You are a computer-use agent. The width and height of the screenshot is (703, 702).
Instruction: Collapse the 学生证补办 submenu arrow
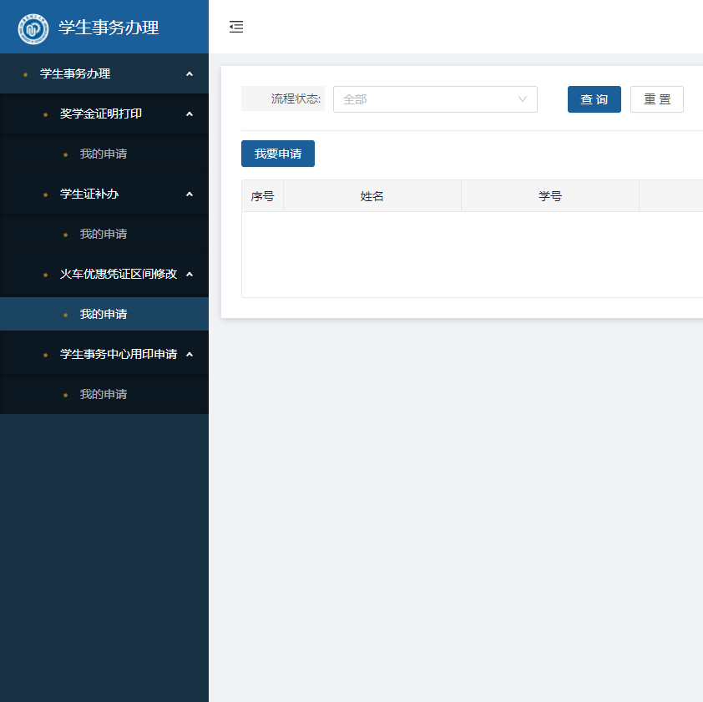point(190,194)
